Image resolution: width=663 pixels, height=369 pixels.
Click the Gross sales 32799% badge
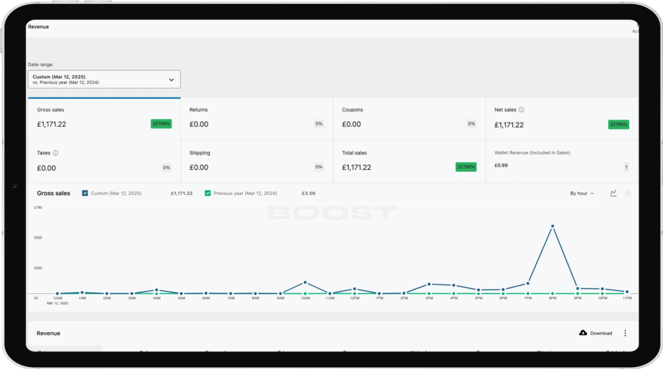pos(161,123)
